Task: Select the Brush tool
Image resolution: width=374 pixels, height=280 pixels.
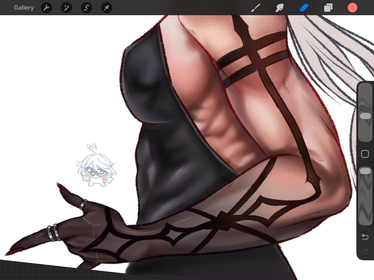Action: (x=255, y=8)
